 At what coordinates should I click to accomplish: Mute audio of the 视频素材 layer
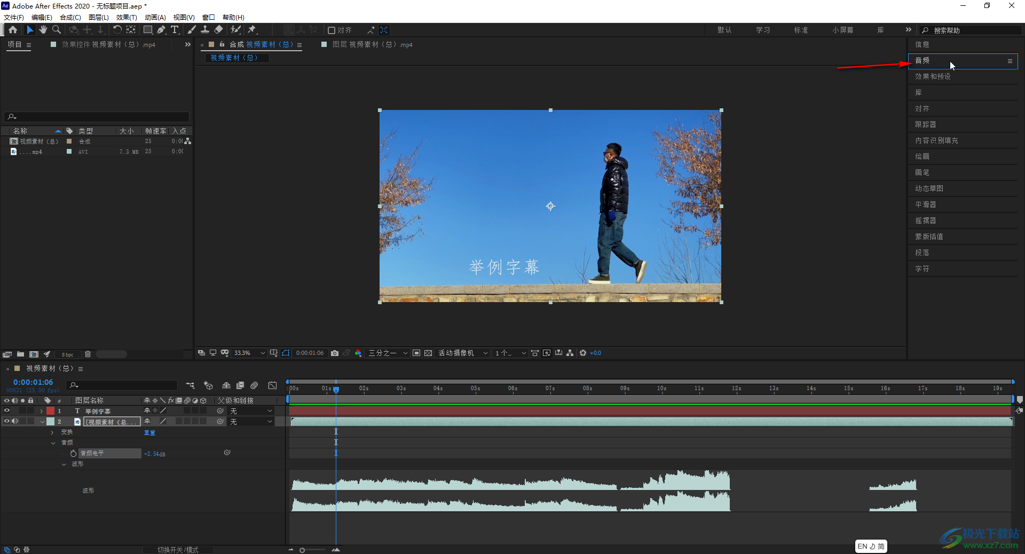[15, 422]
